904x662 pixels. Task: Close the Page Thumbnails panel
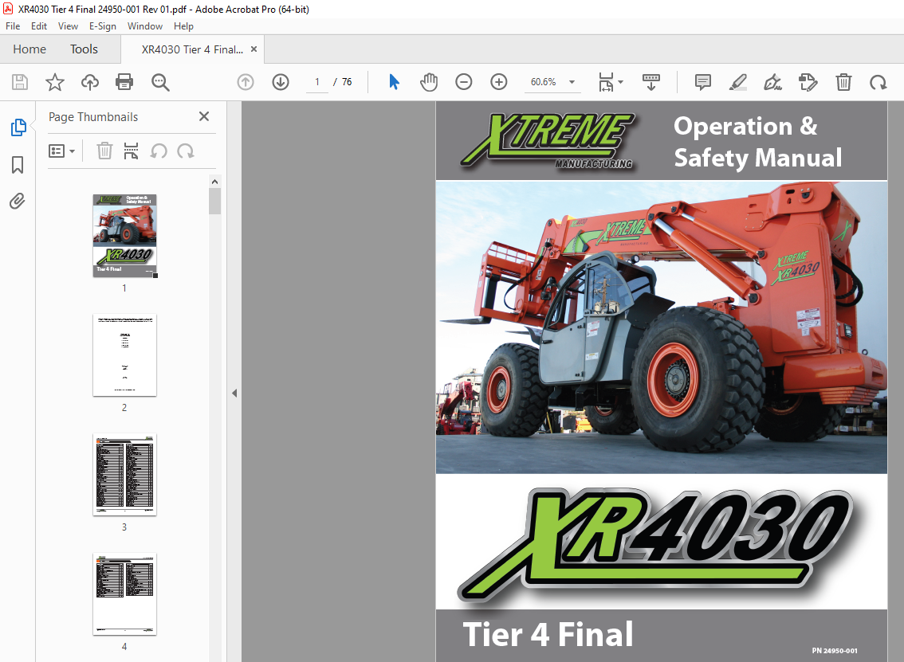coord(203,116)
